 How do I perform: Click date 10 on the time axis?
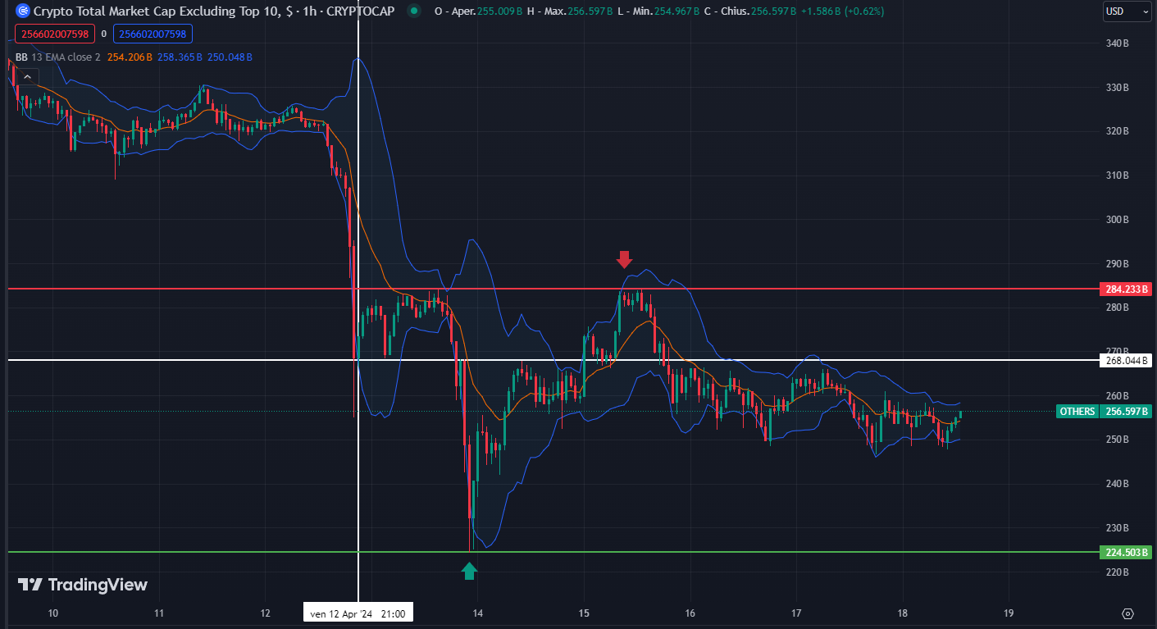[53, 613]
